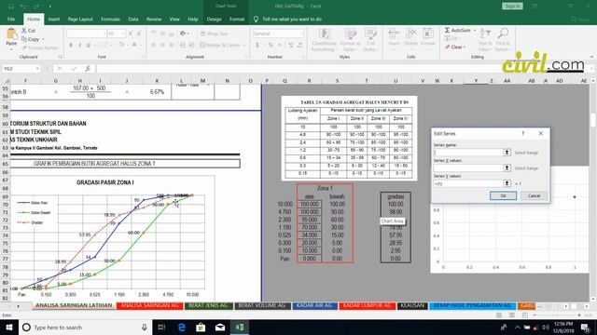
Task: Click the Windows Start button
Action: (x=8, y=327)
